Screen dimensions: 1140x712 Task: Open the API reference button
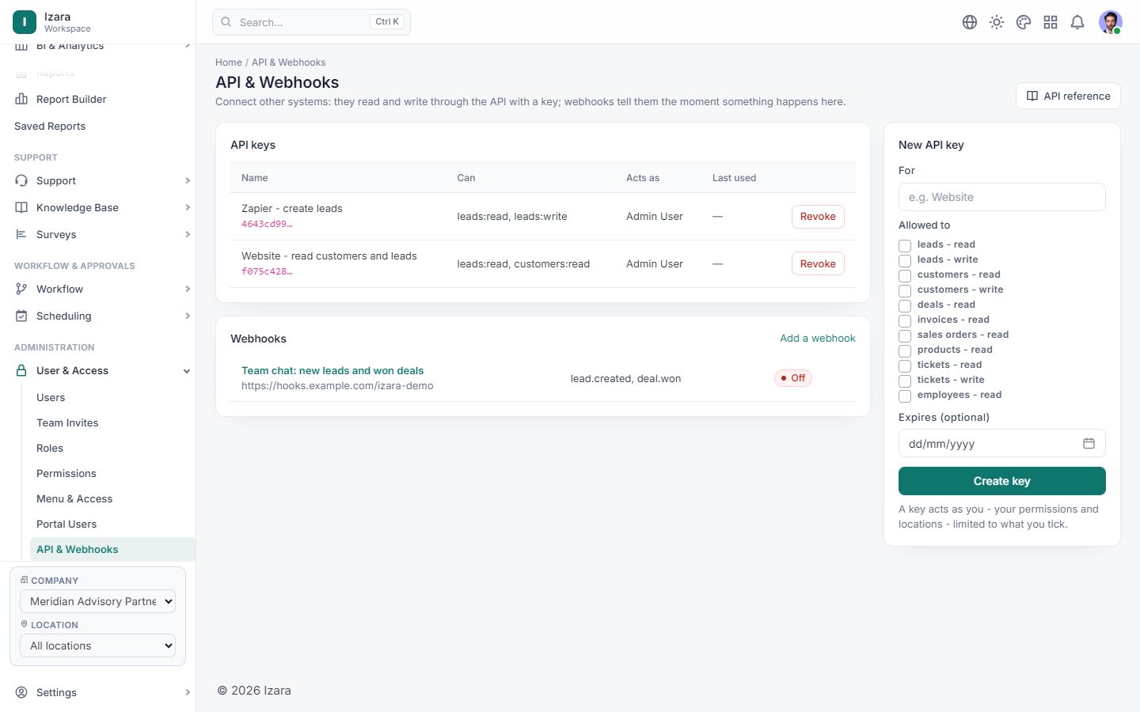(1068, 96)
